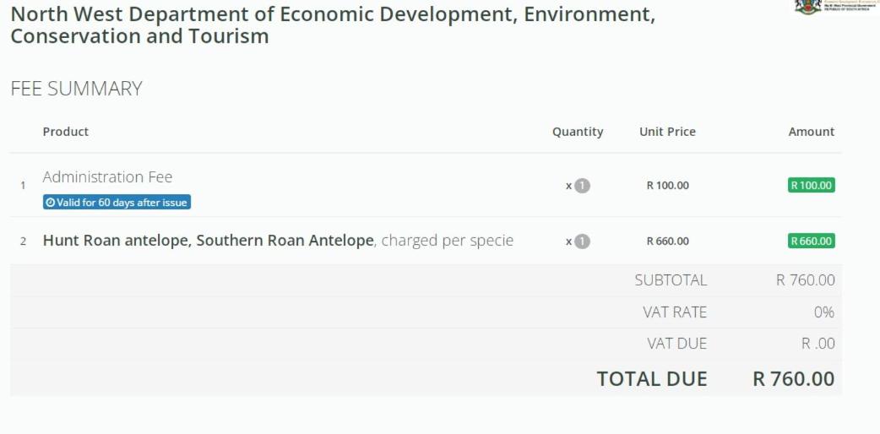Image resolution: width=880 pixels, height=434 pixels.
Task: Click the Product column header
Action: [66, 132]
